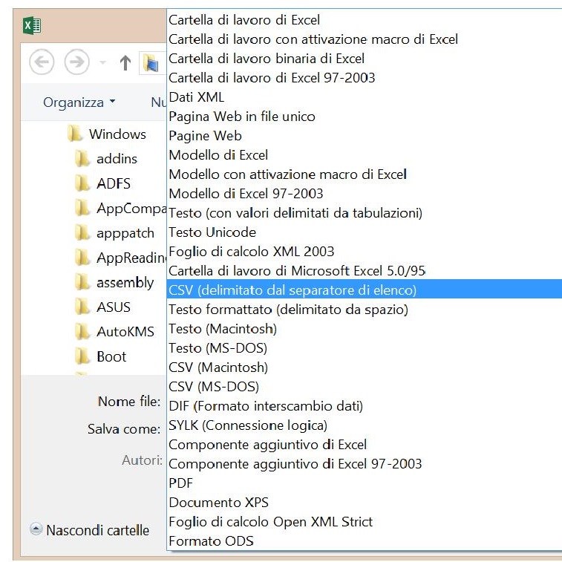This screenshot has width=562, height=562.
Task: Choose CSV (MS-DOS) format
Action: point(365,387)
